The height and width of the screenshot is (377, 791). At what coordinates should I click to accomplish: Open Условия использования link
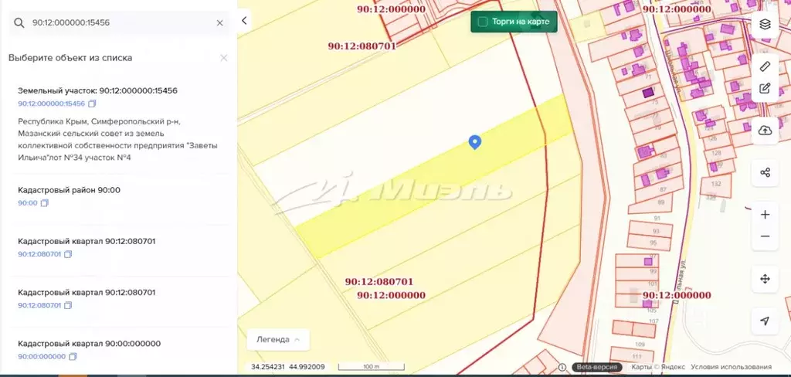[731, 367]
